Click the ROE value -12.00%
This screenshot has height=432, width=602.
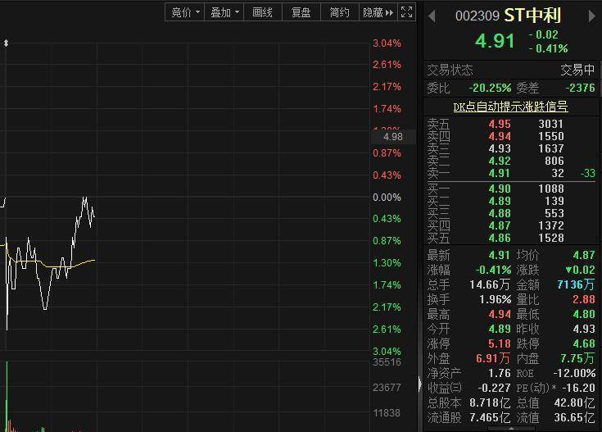point(574,373)
